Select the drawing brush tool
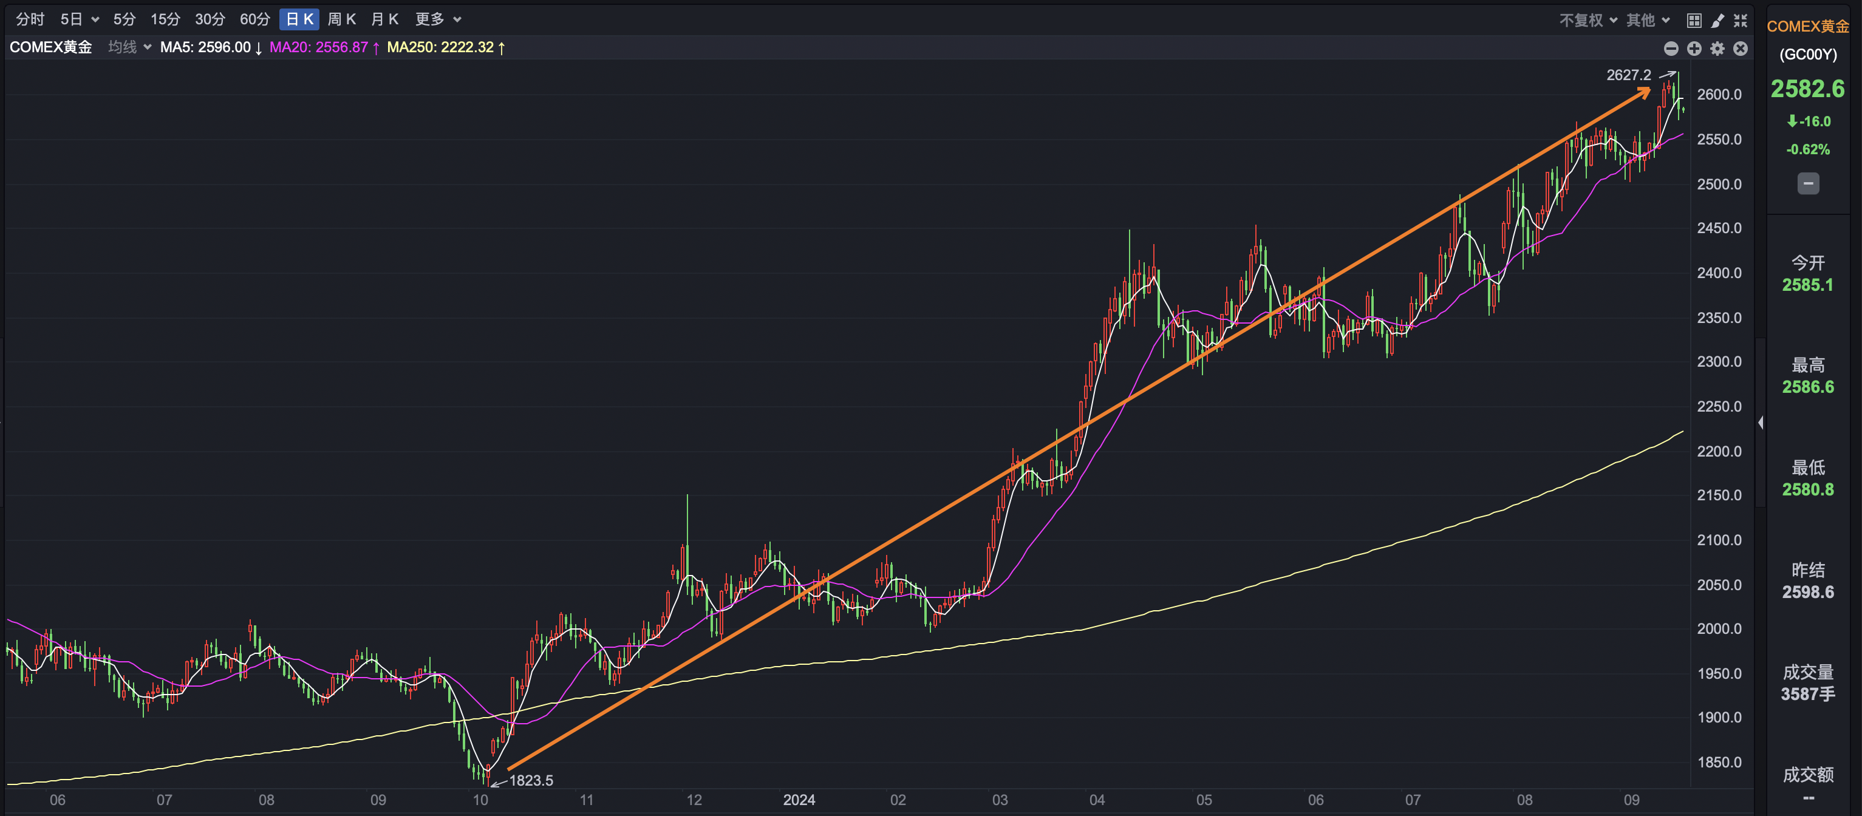 click(x=1717, y=20)
